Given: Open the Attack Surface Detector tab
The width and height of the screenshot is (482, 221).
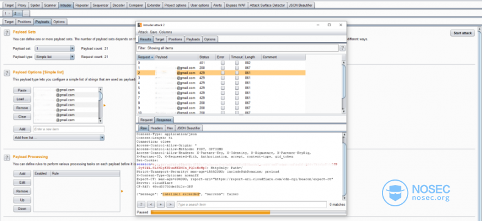Looking at the screenshot, I should tap(267, 5).
